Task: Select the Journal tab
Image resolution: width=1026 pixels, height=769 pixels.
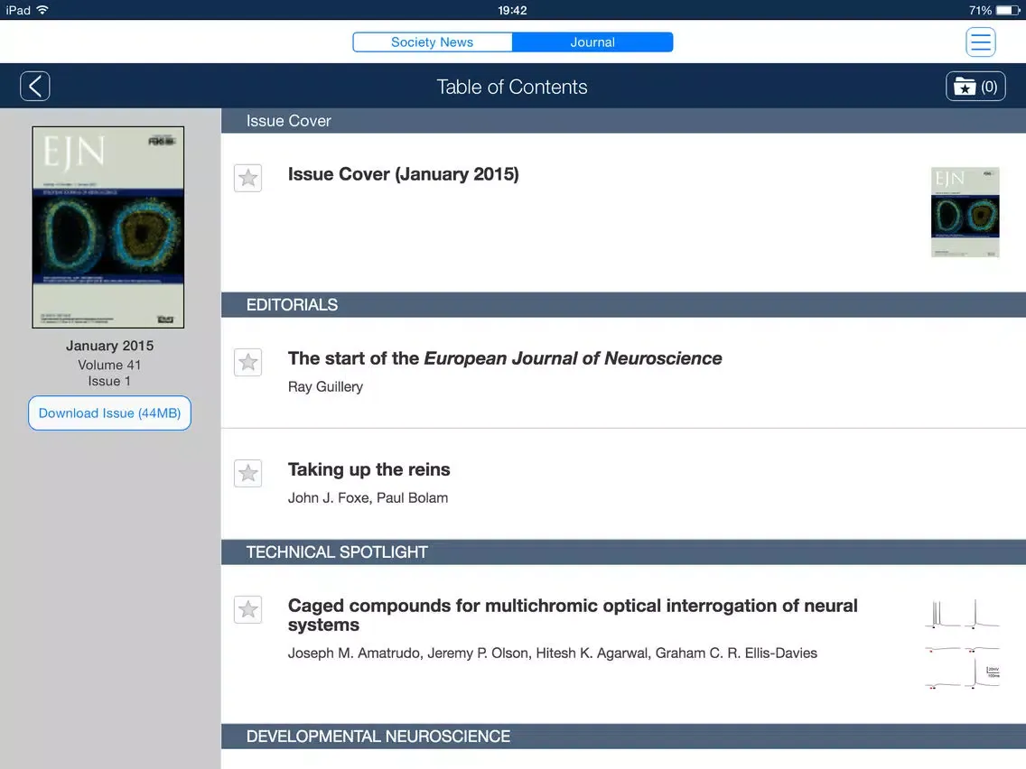Action: tap(592, 42)
